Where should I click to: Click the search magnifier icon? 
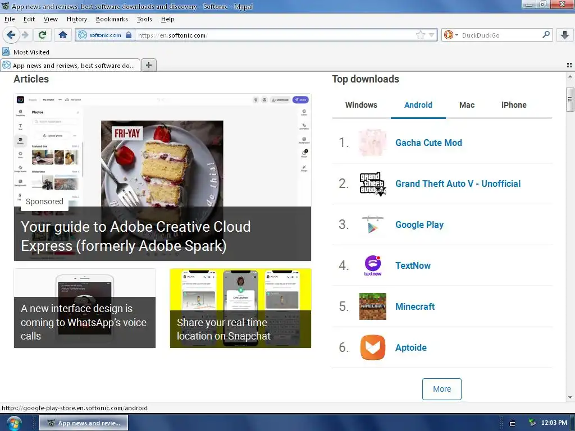[546, 35]
